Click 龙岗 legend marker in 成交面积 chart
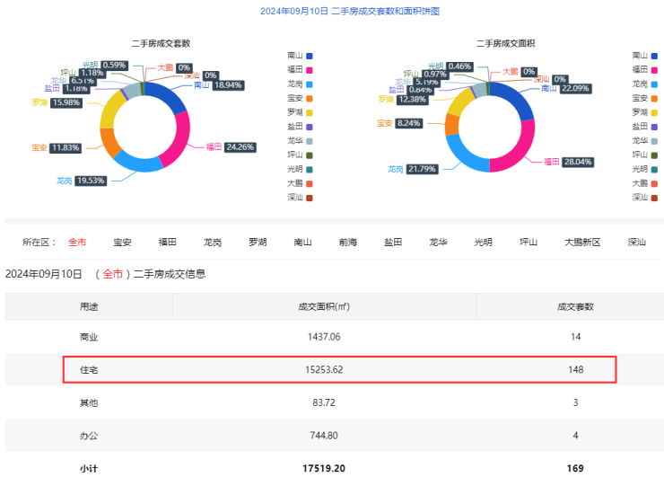Image resolution: width=664 pixels, height=486 pixels. tap(655, 84)
